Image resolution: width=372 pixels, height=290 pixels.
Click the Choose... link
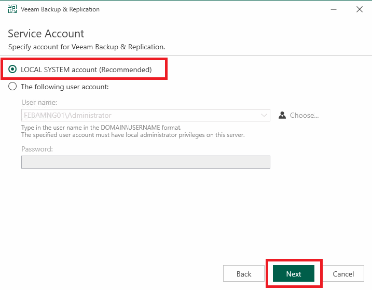pos(304,115)
